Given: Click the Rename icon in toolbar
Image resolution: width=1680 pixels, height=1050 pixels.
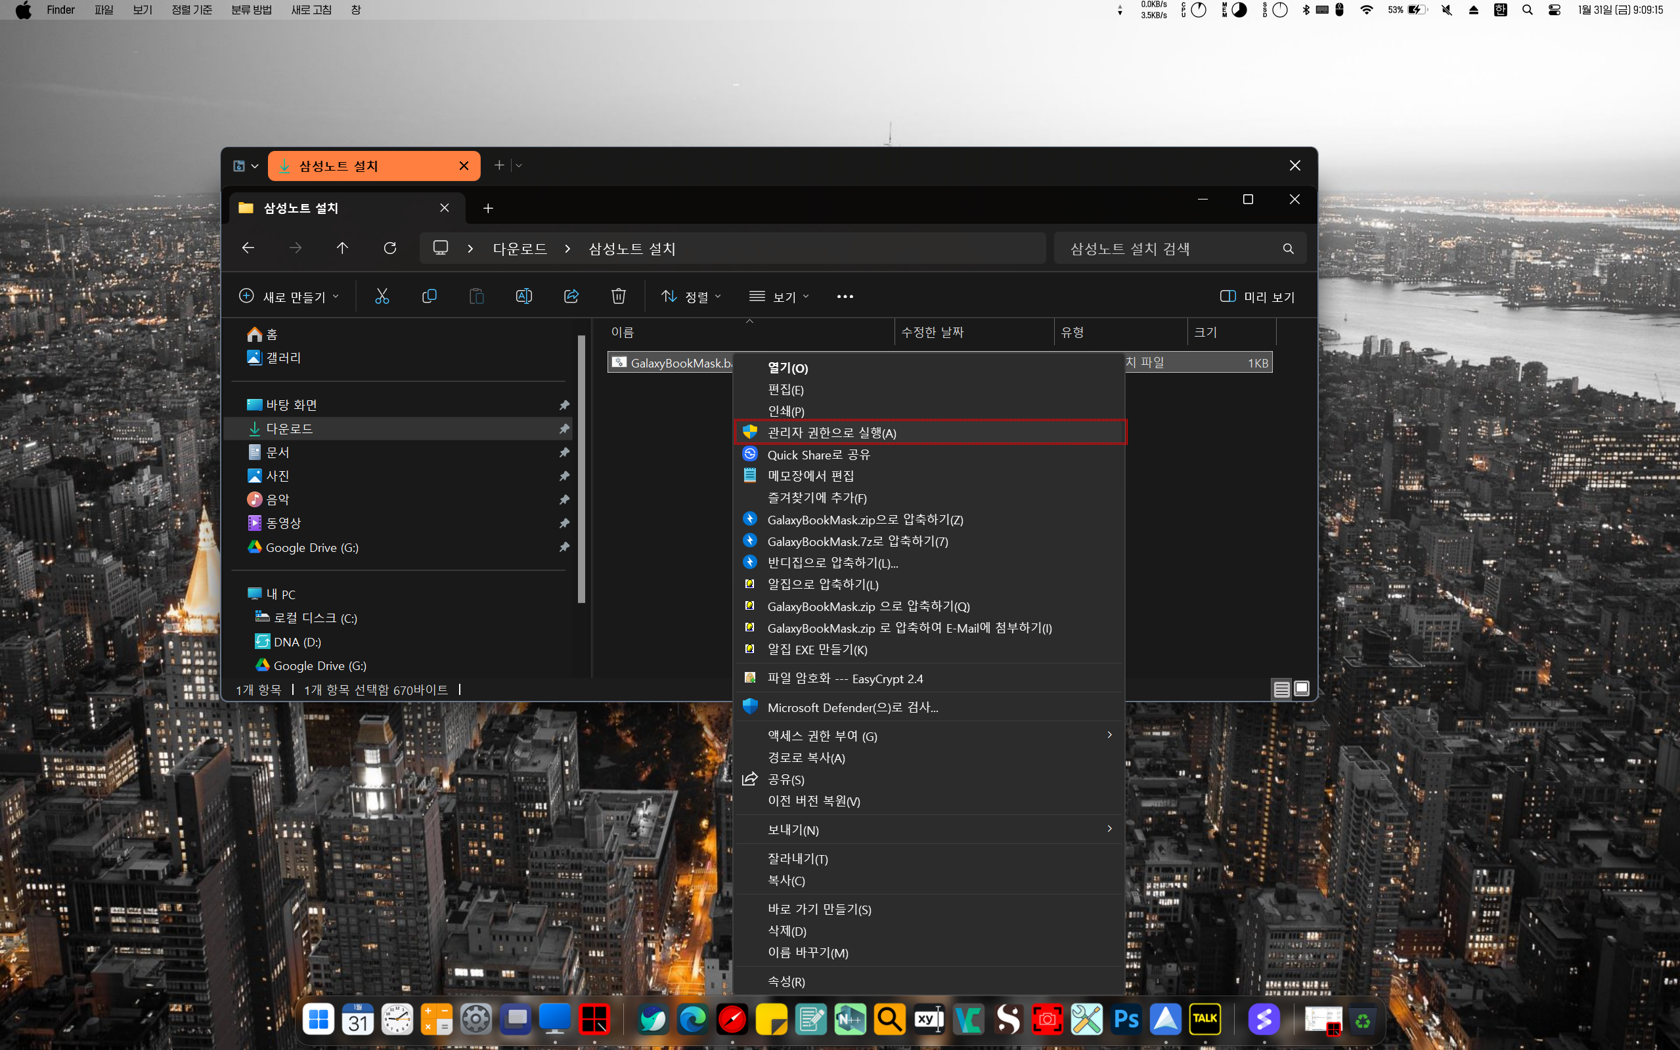Looking at the screenshot, I should 523,297.
